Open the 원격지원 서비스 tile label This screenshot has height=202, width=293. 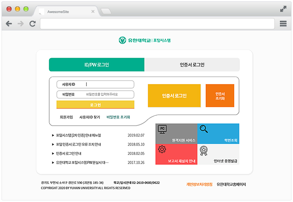click(x=184, y=140)
